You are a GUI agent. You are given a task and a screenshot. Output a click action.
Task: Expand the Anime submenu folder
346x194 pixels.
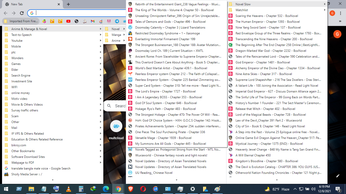tap(114, 41)
